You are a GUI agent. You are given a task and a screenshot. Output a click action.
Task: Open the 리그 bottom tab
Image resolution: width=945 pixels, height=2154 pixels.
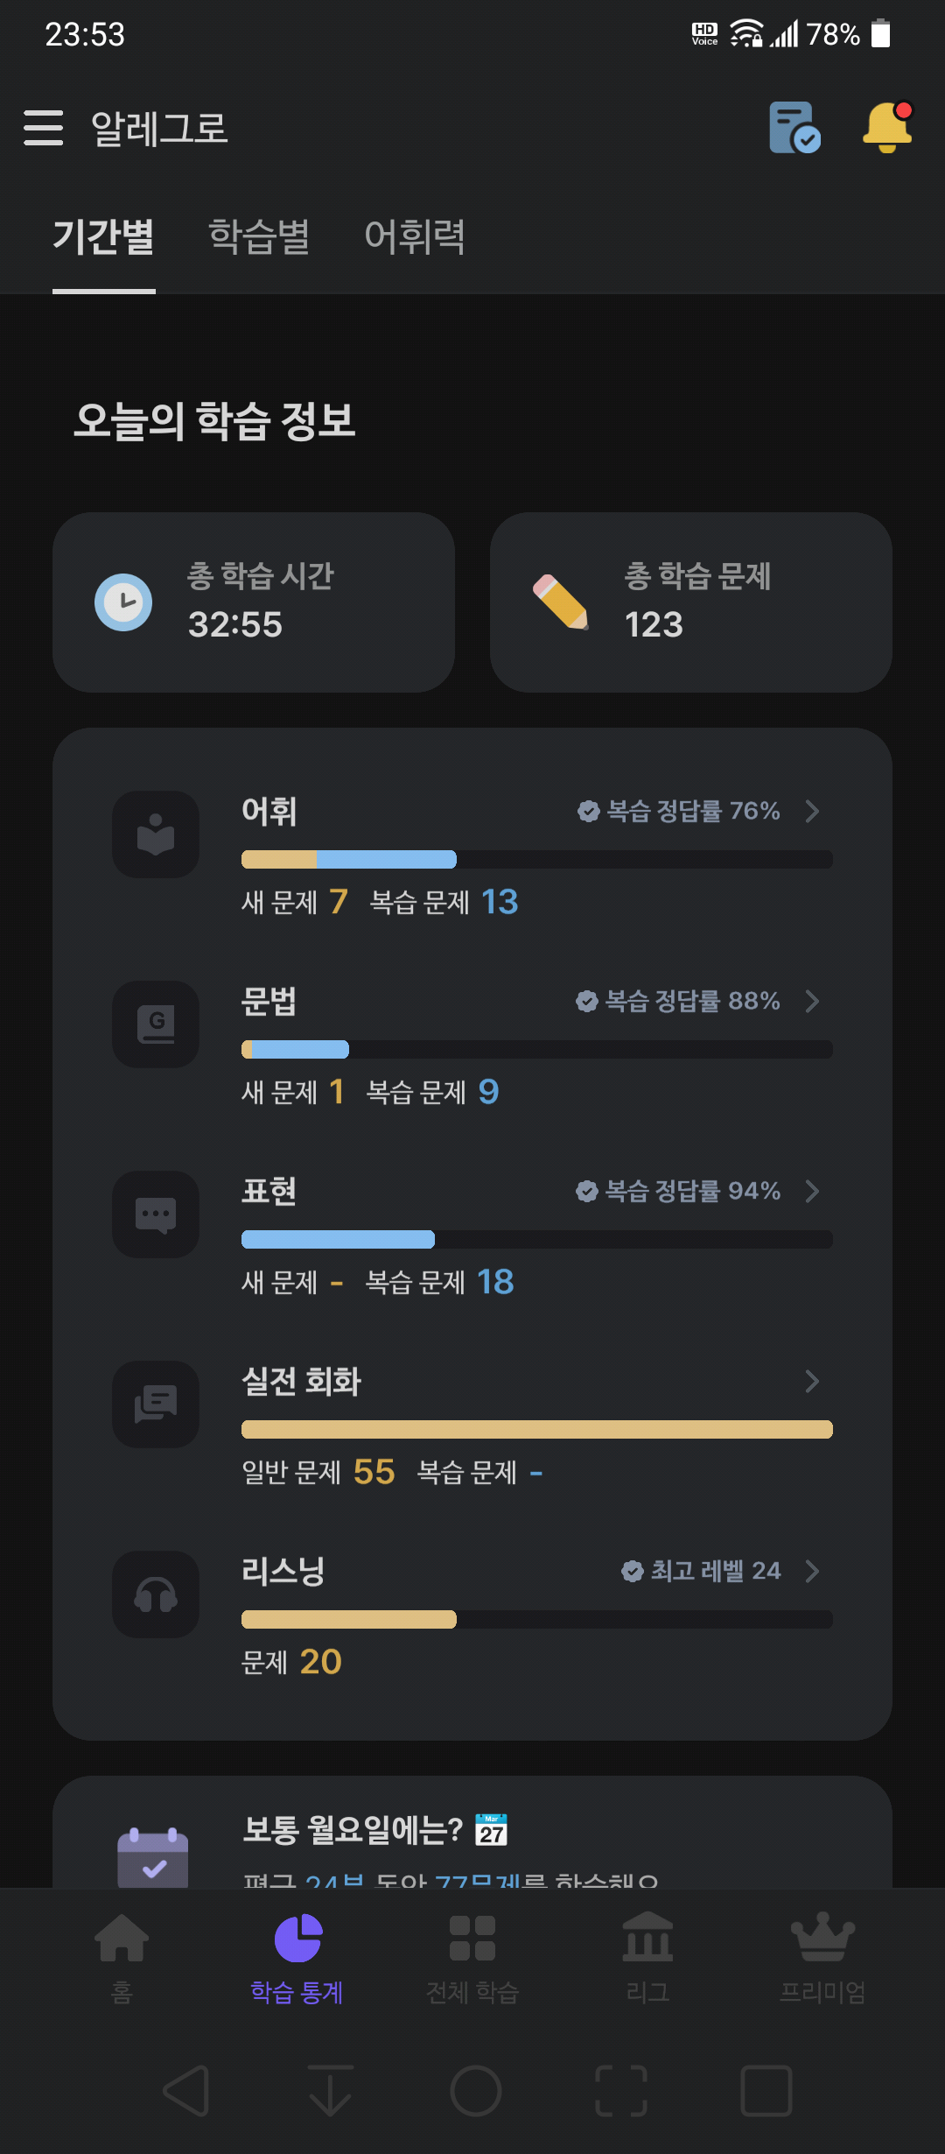pos(647,1958)
